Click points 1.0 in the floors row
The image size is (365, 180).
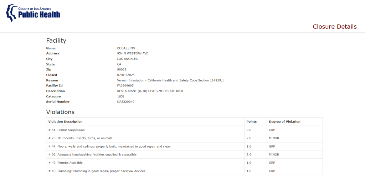coord(249,147)
